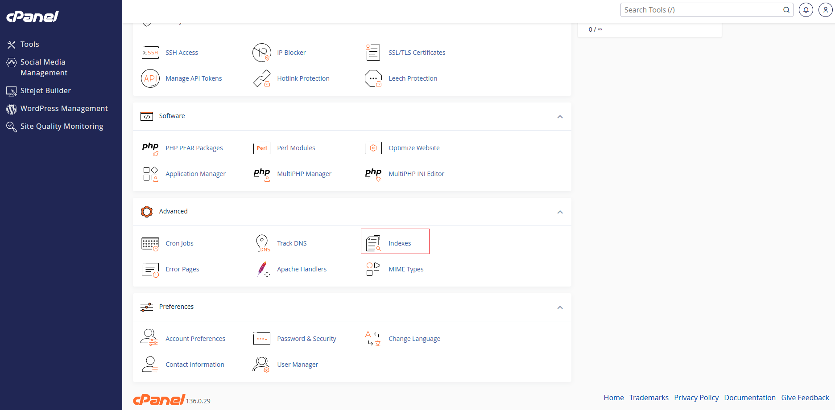
Task: Click the Perl Modules icon
Action: [262, 148]
